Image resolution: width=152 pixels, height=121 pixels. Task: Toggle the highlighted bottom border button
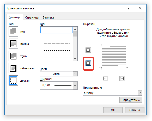(88, 63)
